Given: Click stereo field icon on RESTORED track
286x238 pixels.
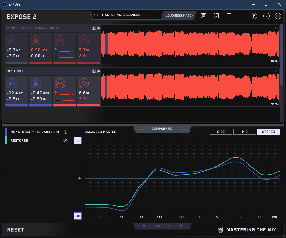Looking at the screenshot, I should [x=60, y=84].
